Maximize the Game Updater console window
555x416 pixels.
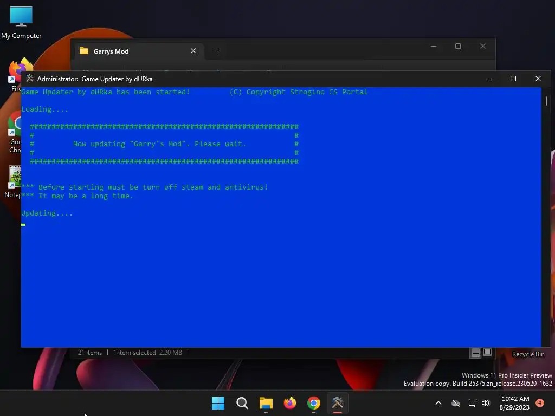click(513, 79)
